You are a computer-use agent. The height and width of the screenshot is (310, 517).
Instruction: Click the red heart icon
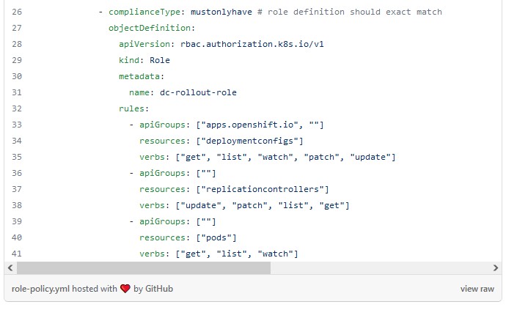coord(125,289)
